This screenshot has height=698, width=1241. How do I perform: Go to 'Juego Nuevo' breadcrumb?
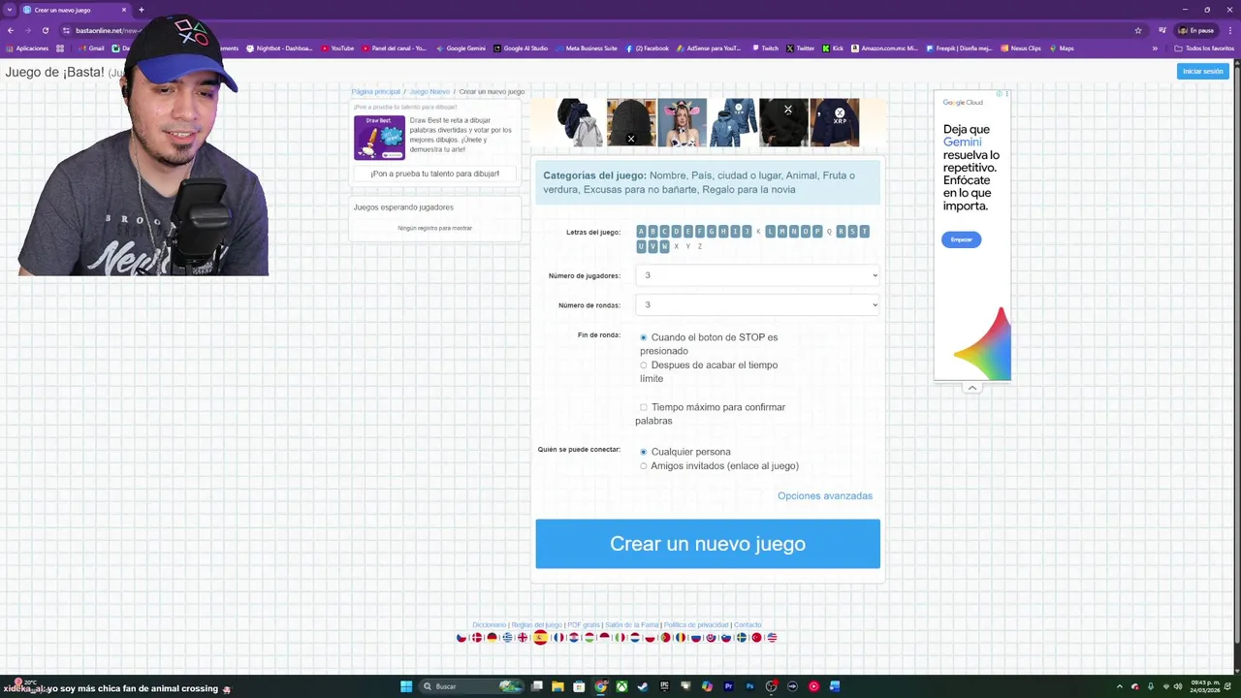[x=430, y=91]
